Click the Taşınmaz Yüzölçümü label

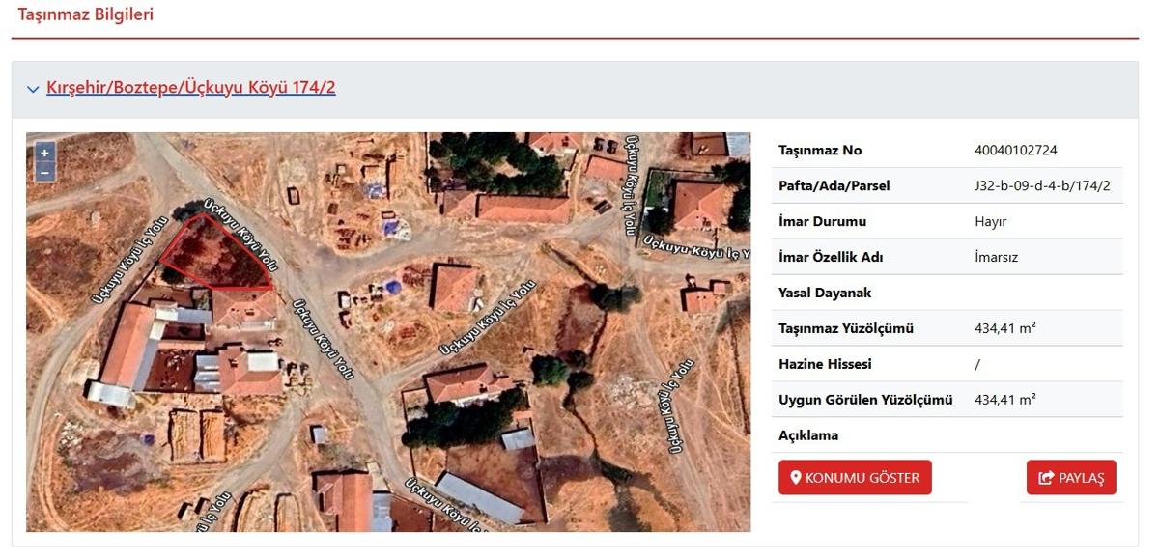845,329
